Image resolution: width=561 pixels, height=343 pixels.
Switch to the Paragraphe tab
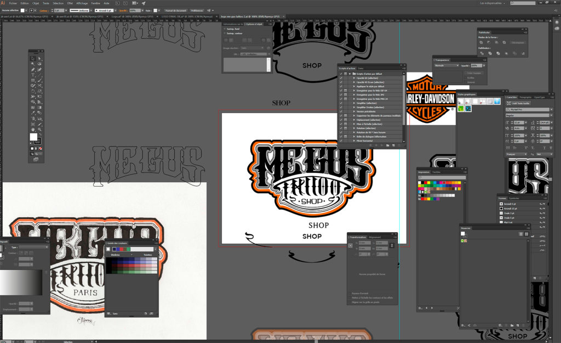(525, 97)
